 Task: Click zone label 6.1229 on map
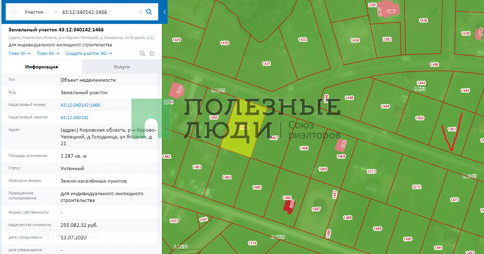tap(278, 237)
